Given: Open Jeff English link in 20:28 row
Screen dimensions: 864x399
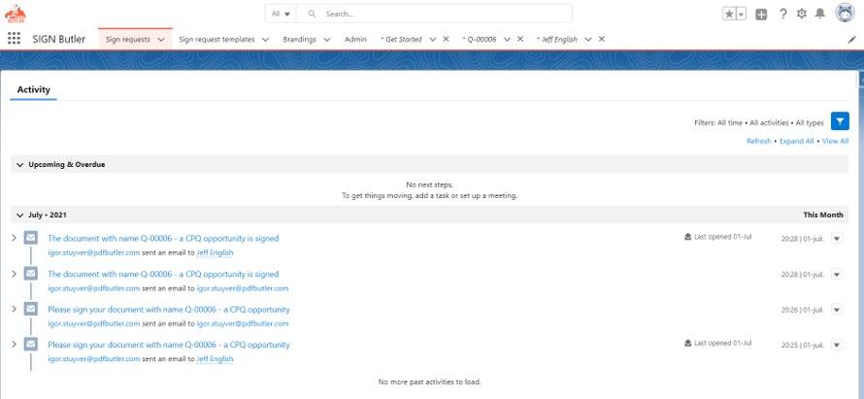Looking at the screenshot, I should tap(215, 253).
